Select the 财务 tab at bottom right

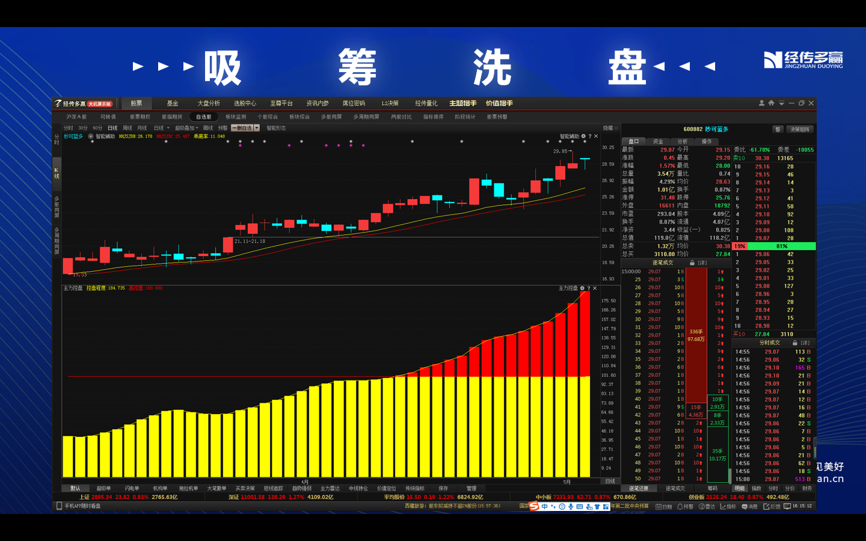(807, 489)
